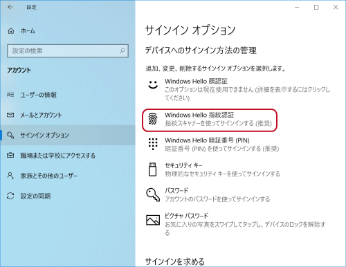Click the magnifier icon in search box
This screenshot has height=267, width=346.
pos(122,50)
